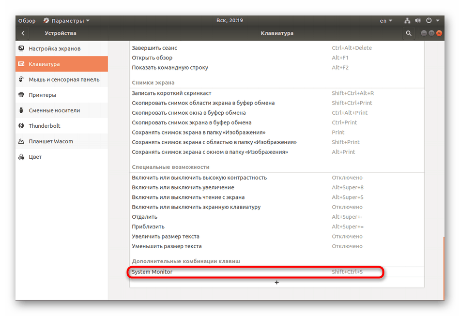This screenshot has height=316, width=460.
Task: Edit Сохранять снимок экрана в папку «Изображения»
Action: [276, 133]
